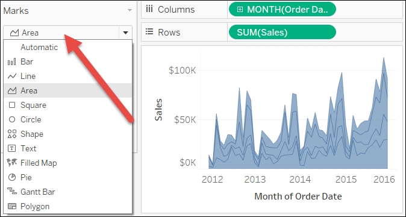Click the Area icon in mark selector
The image size is (406, 217).
coord(14,33)
